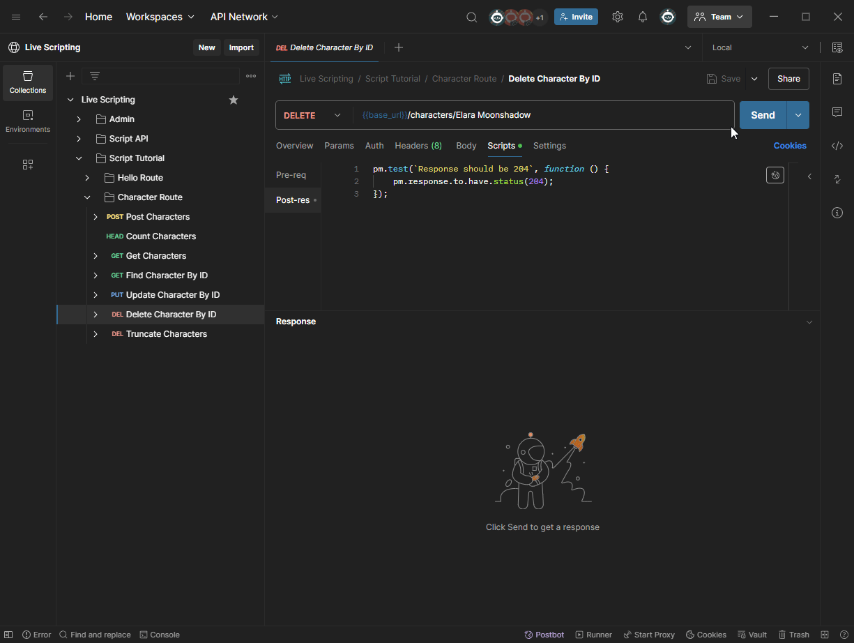This screenshot has height=643, width=854.
Task: Click the Share button
Action: [788, 79]
